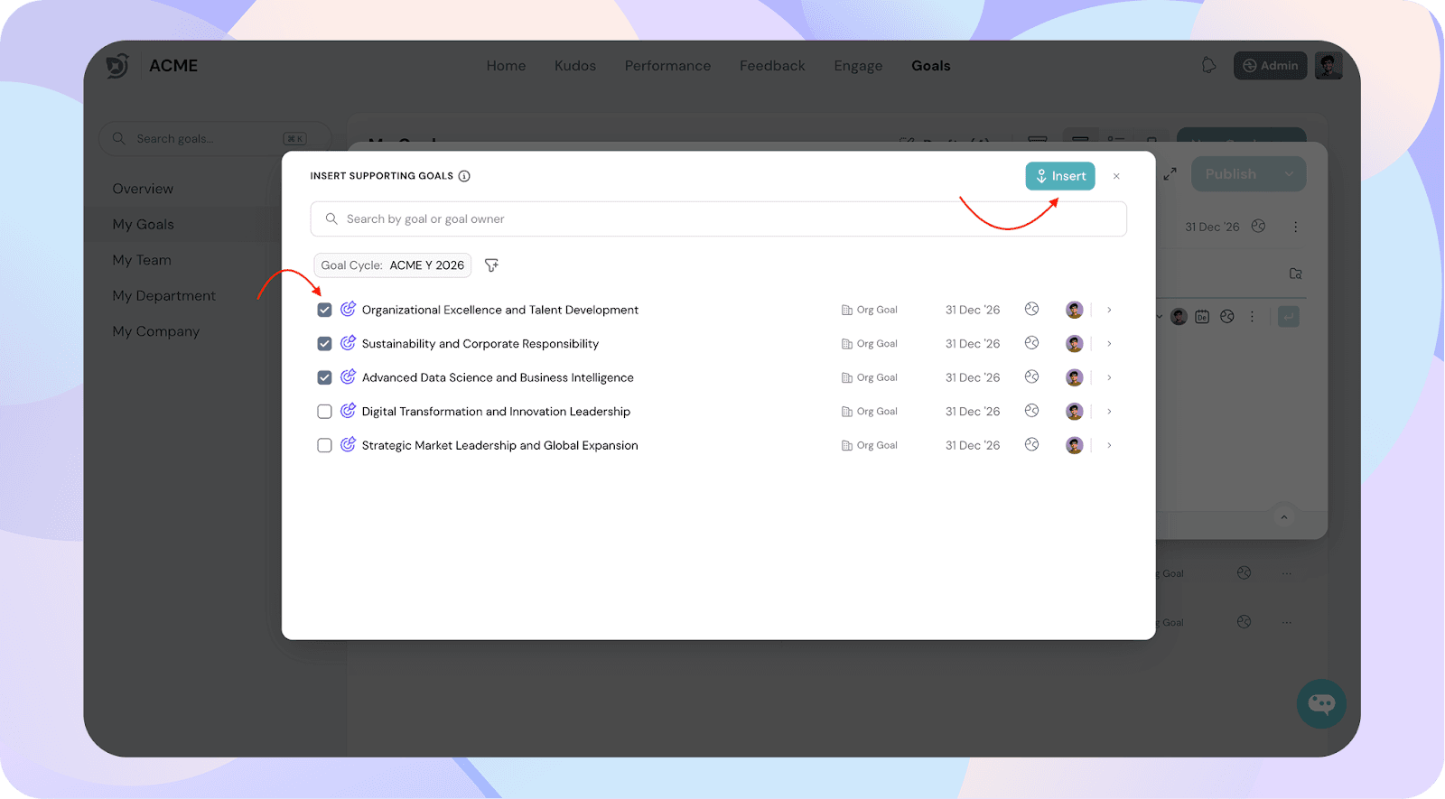
Task: Click progress icon on Organizational Excellence row
Action: 1031,310
